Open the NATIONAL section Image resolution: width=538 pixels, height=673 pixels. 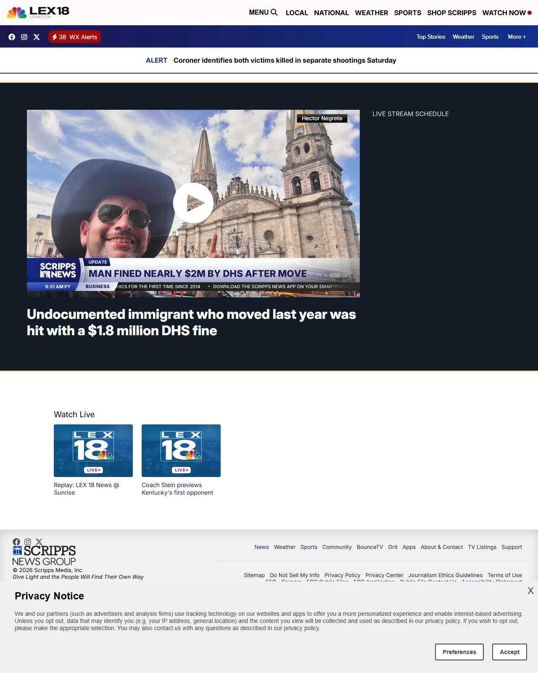pyautogui.click(x=331, y=13)
